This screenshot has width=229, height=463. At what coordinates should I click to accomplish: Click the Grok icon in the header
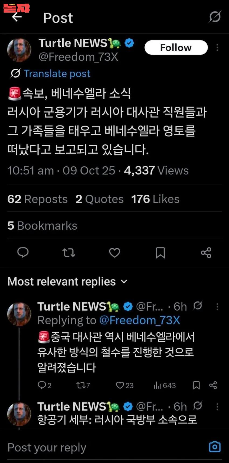click(215, 17)
